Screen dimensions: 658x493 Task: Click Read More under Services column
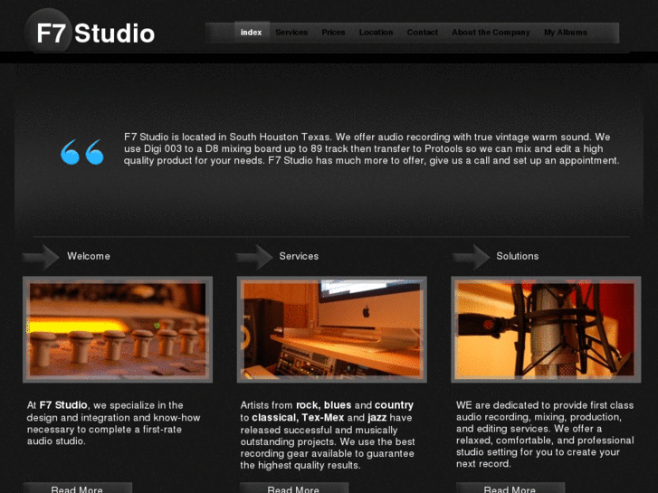[x=293, y=488]
